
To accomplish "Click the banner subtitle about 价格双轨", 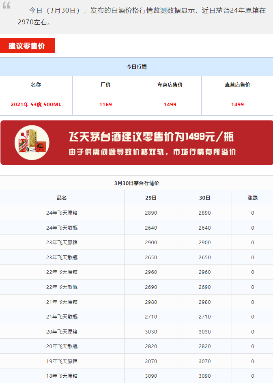I will coord(152,152).
